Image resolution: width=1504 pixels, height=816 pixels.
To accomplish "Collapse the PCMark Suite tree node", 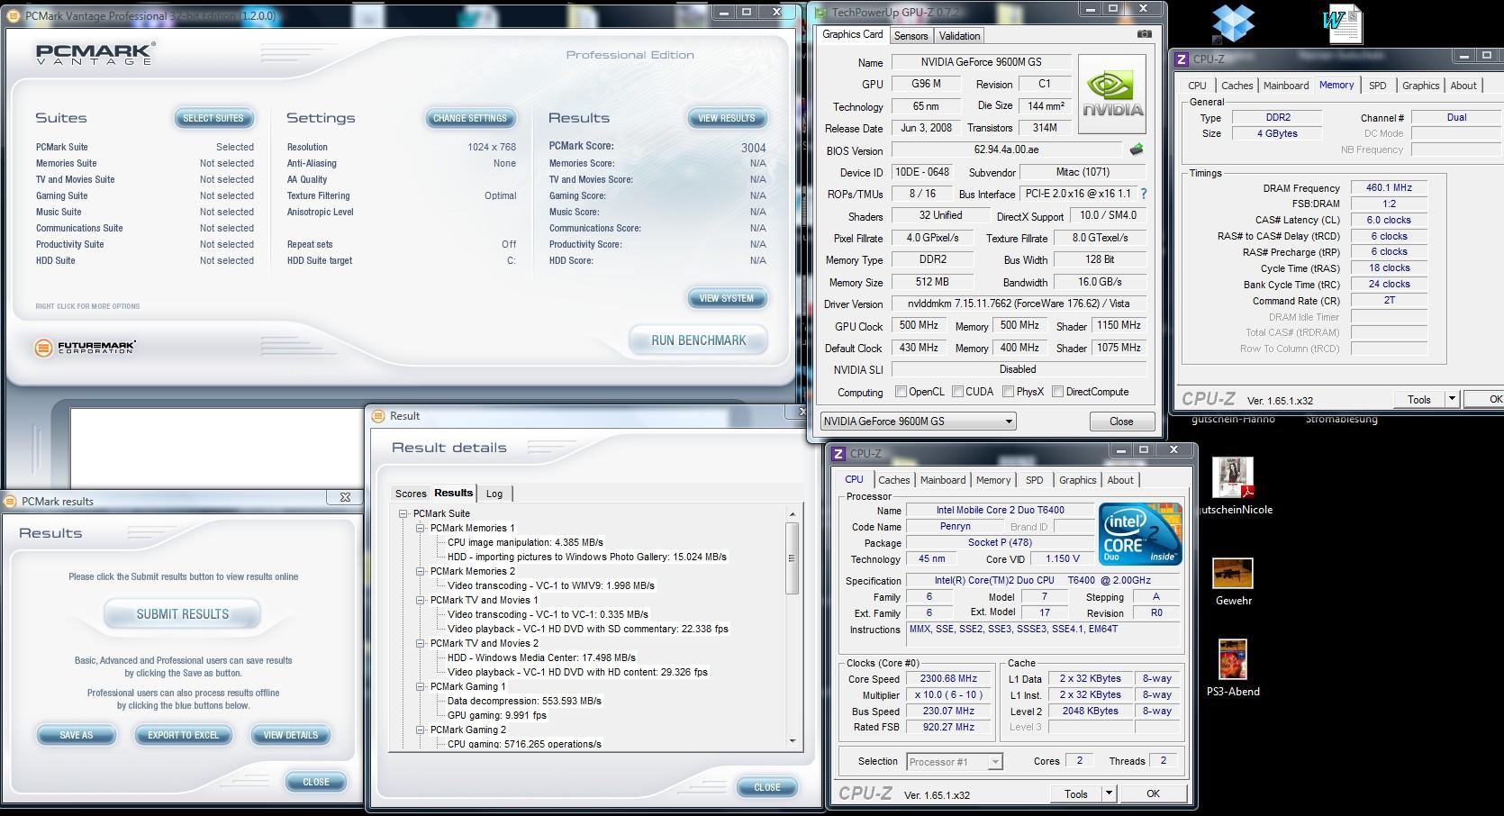I will pyautogui.click(x=403, y=513).
